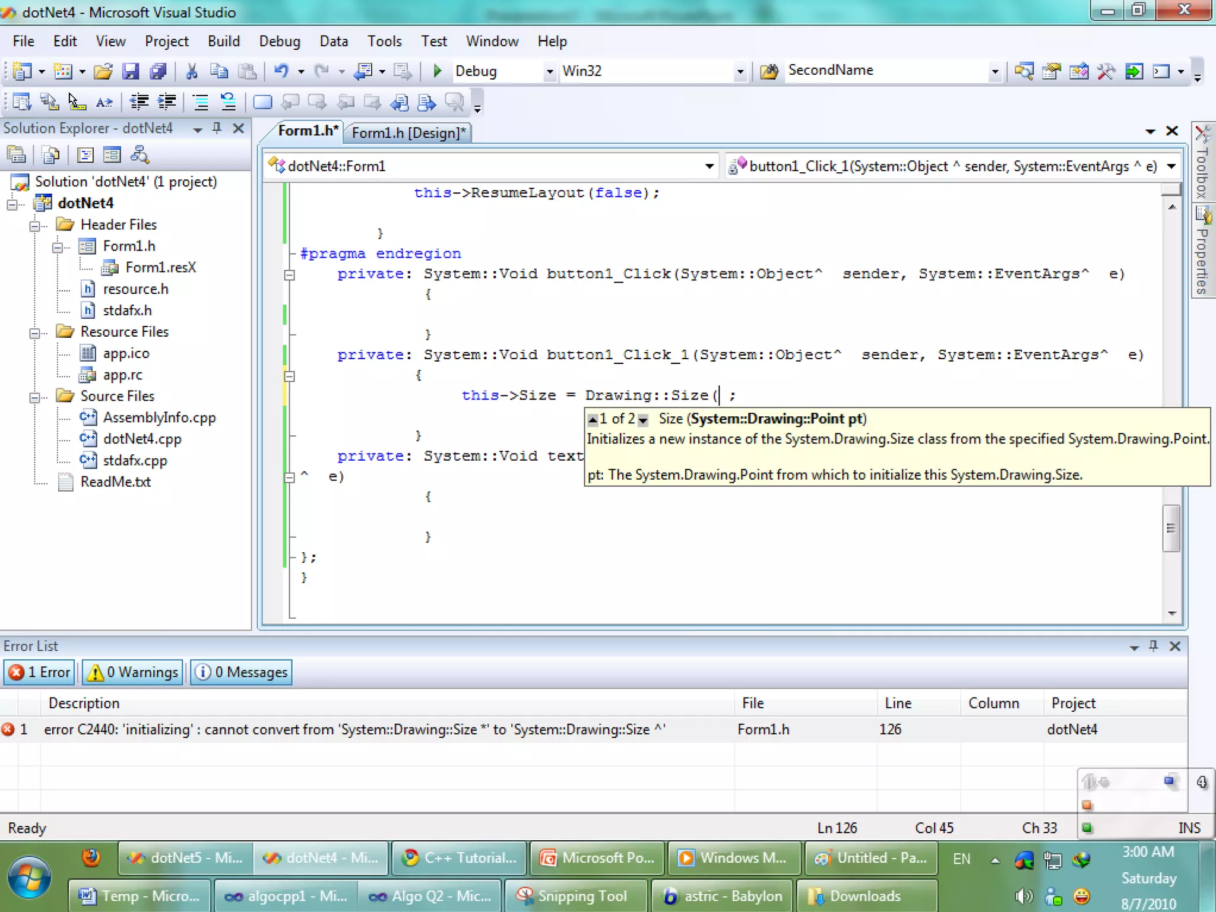Toggle the 0 Messages filter button
1216x912 pixels.
pyautogui.click(x=242, y=672)
